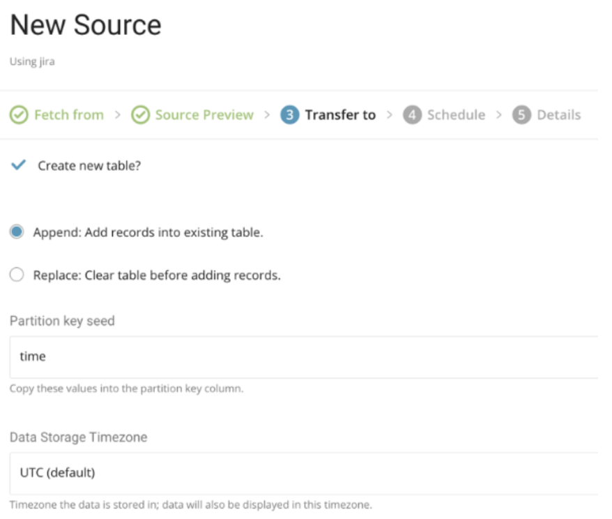Click the green Fetch from checkmark icon

click(x=19, y=115)
